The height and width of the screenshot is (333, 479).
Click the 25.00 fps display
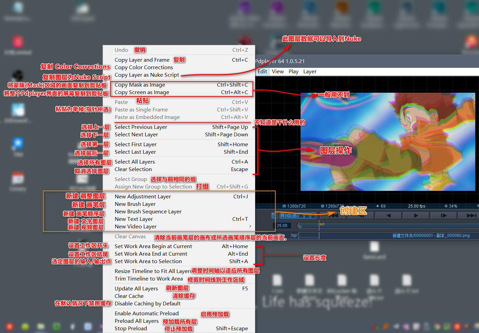[x=417, y=206]
